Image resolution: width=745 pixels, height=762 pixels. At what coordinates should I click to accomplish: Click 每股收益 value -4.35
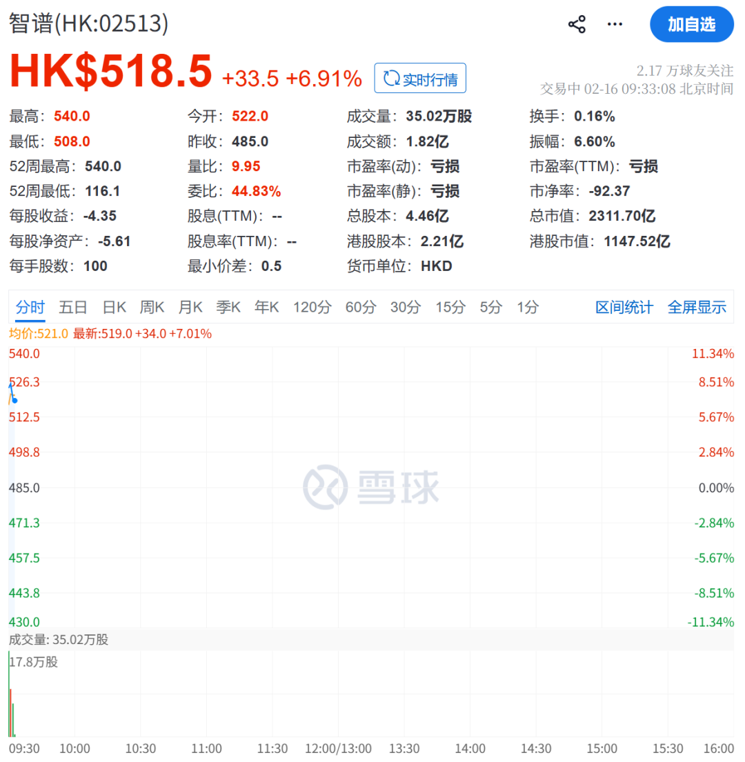tap(99, 217)
